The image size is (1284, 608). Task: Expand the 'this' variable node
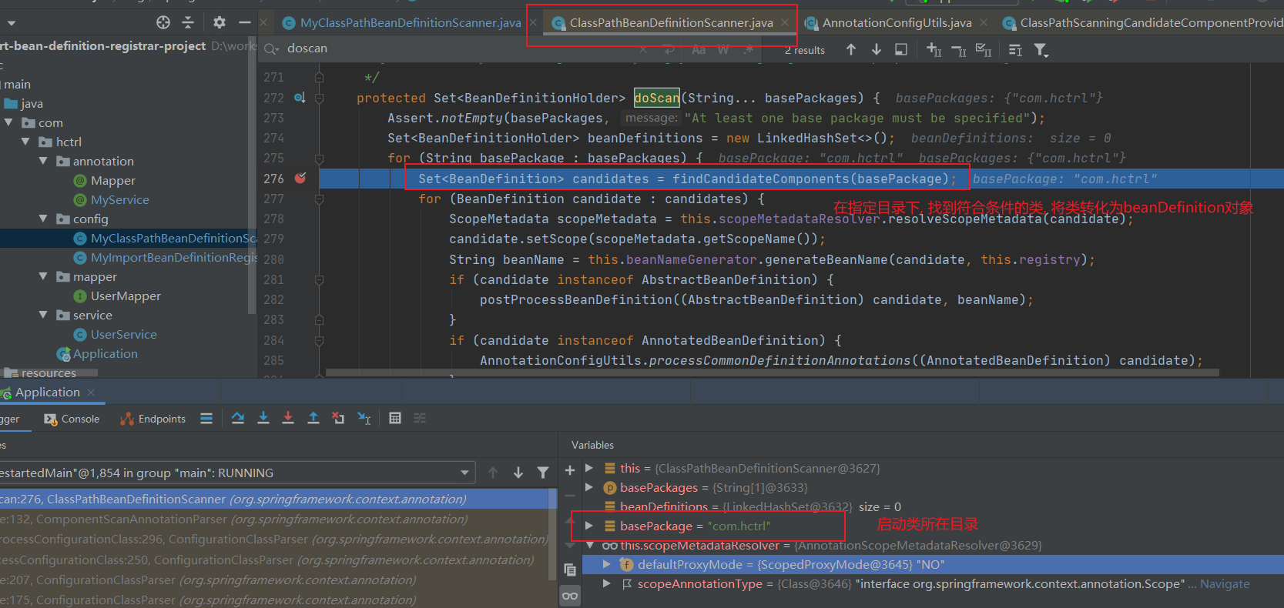(589, 468)
